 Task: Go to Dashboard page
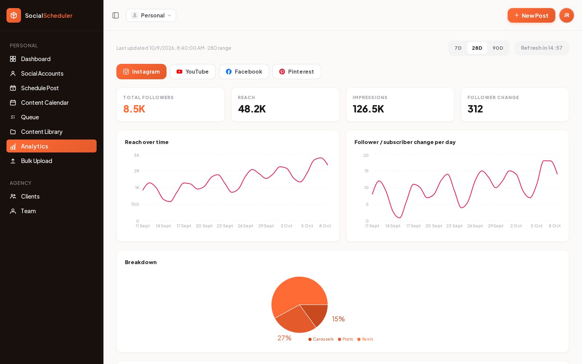(52, 59)
